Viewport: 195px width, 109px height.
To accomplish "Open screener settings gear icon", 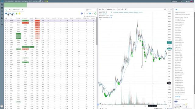I will (6, 13).
